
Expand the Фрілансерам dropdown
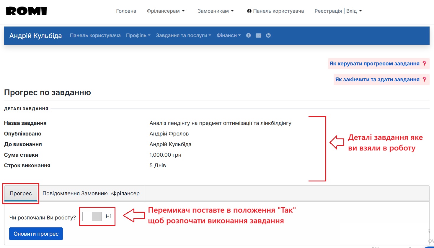click(166, 11)
